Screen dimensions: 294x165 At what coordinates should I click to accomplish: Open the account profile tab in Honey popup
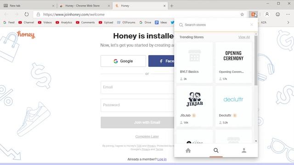coord(244,150)
